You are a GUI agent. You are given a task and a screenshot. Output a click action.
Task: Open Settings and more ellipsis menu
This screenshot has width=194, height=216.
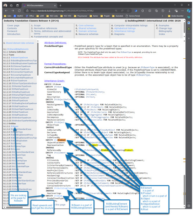(183, 11)
